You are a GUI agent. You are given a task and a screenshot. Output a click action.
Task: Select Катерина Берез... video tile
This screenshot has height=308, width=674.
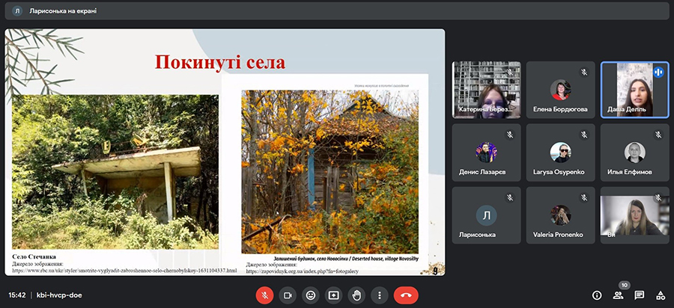(487, 90)
